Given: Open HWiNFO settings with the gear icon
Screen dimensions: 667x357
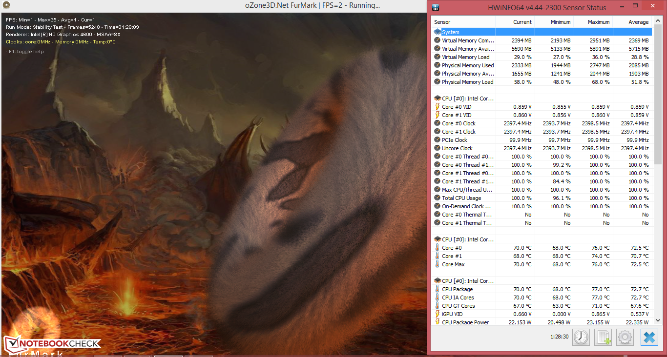Looking at the screenshot, I should click(x=625, y=337).
